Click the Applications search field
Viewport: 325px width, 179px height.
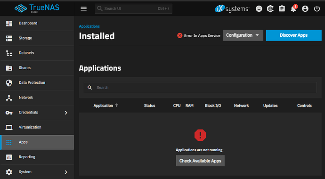(200, 88)
